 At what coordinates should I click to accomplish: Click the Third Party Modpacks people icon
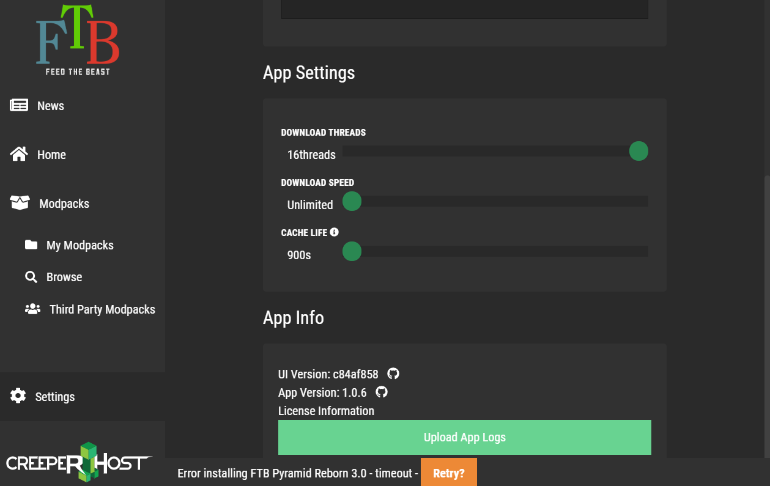[32, 309]
